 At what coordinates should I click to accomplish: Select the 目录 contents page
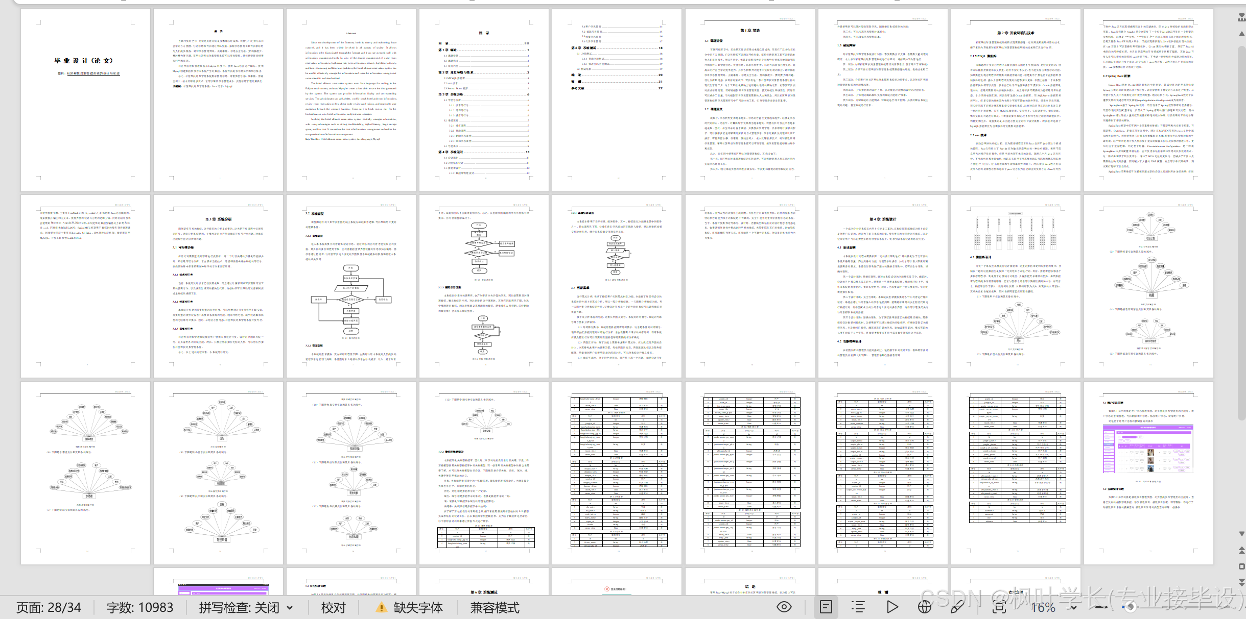484,100
